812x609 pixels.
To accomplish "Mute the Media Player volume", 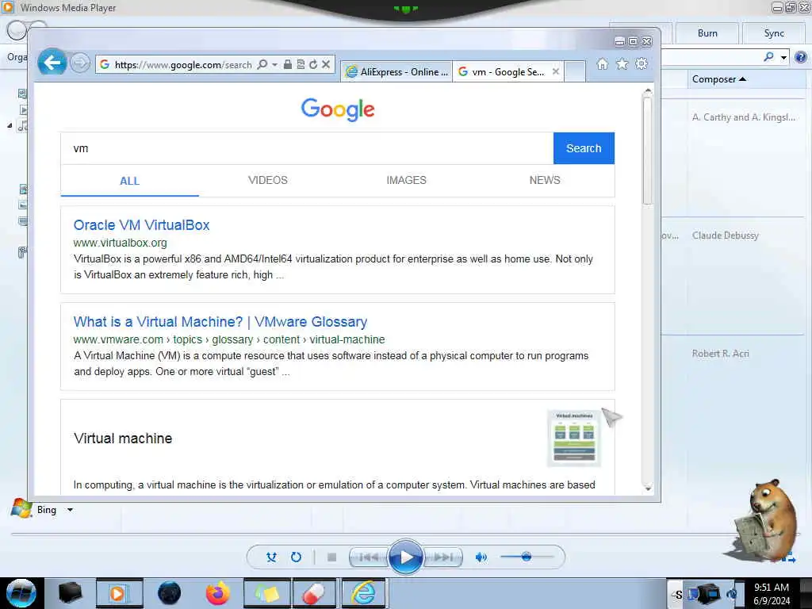I will point(481,557).
